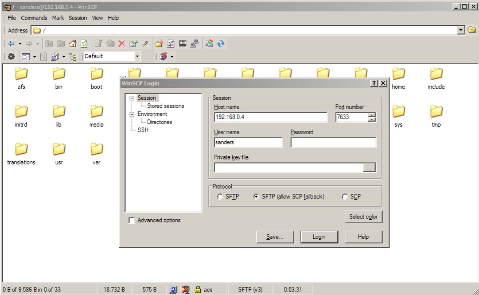Select SSH in the tree
Viewport: 479px width, 295px height.
[143, 130]
